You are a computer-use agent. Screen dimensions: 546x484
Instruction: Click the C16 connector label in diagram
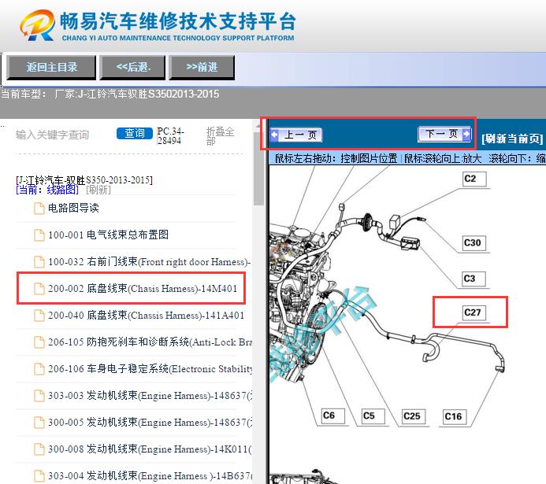coord(453,416)
